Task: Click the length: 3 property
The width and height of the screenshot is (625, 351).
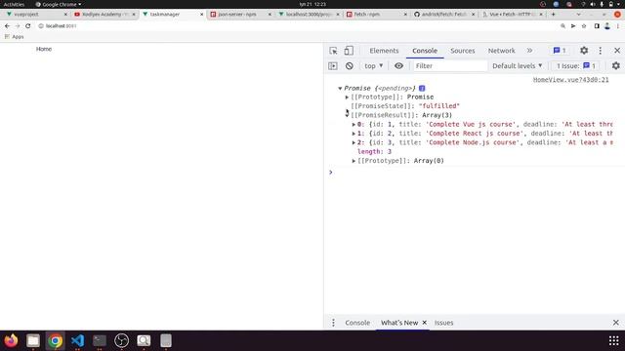Action: pyautogui.click(x=374, y=152)
